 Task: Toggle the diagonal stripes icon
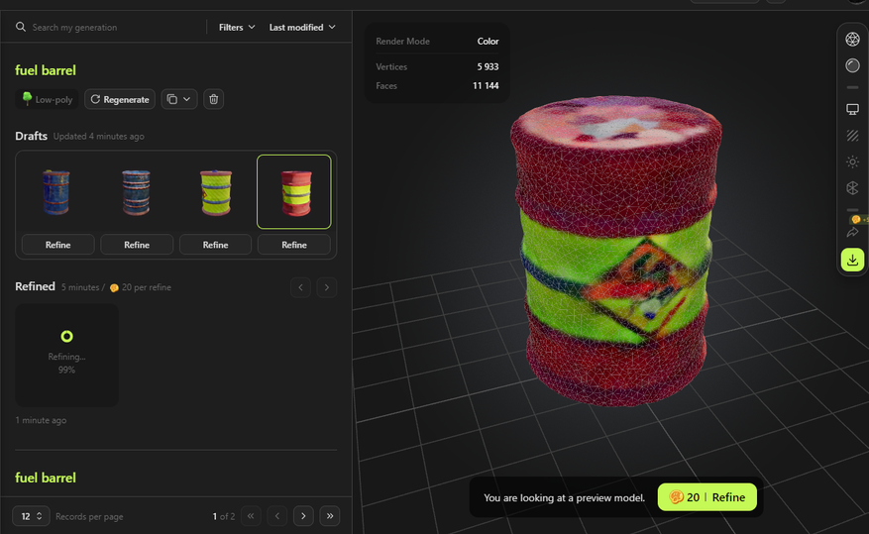(852, 136)
